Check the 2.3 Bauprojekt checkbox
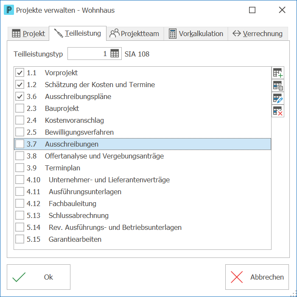Screen dimensions: 297x297 [20, 108]
